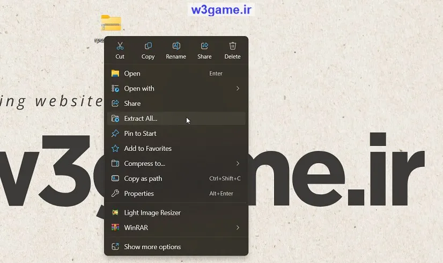The width and height of the screenshot is (443, 263).
Task: Click the Alt+Enter shortcut hint
Action: 221,193
